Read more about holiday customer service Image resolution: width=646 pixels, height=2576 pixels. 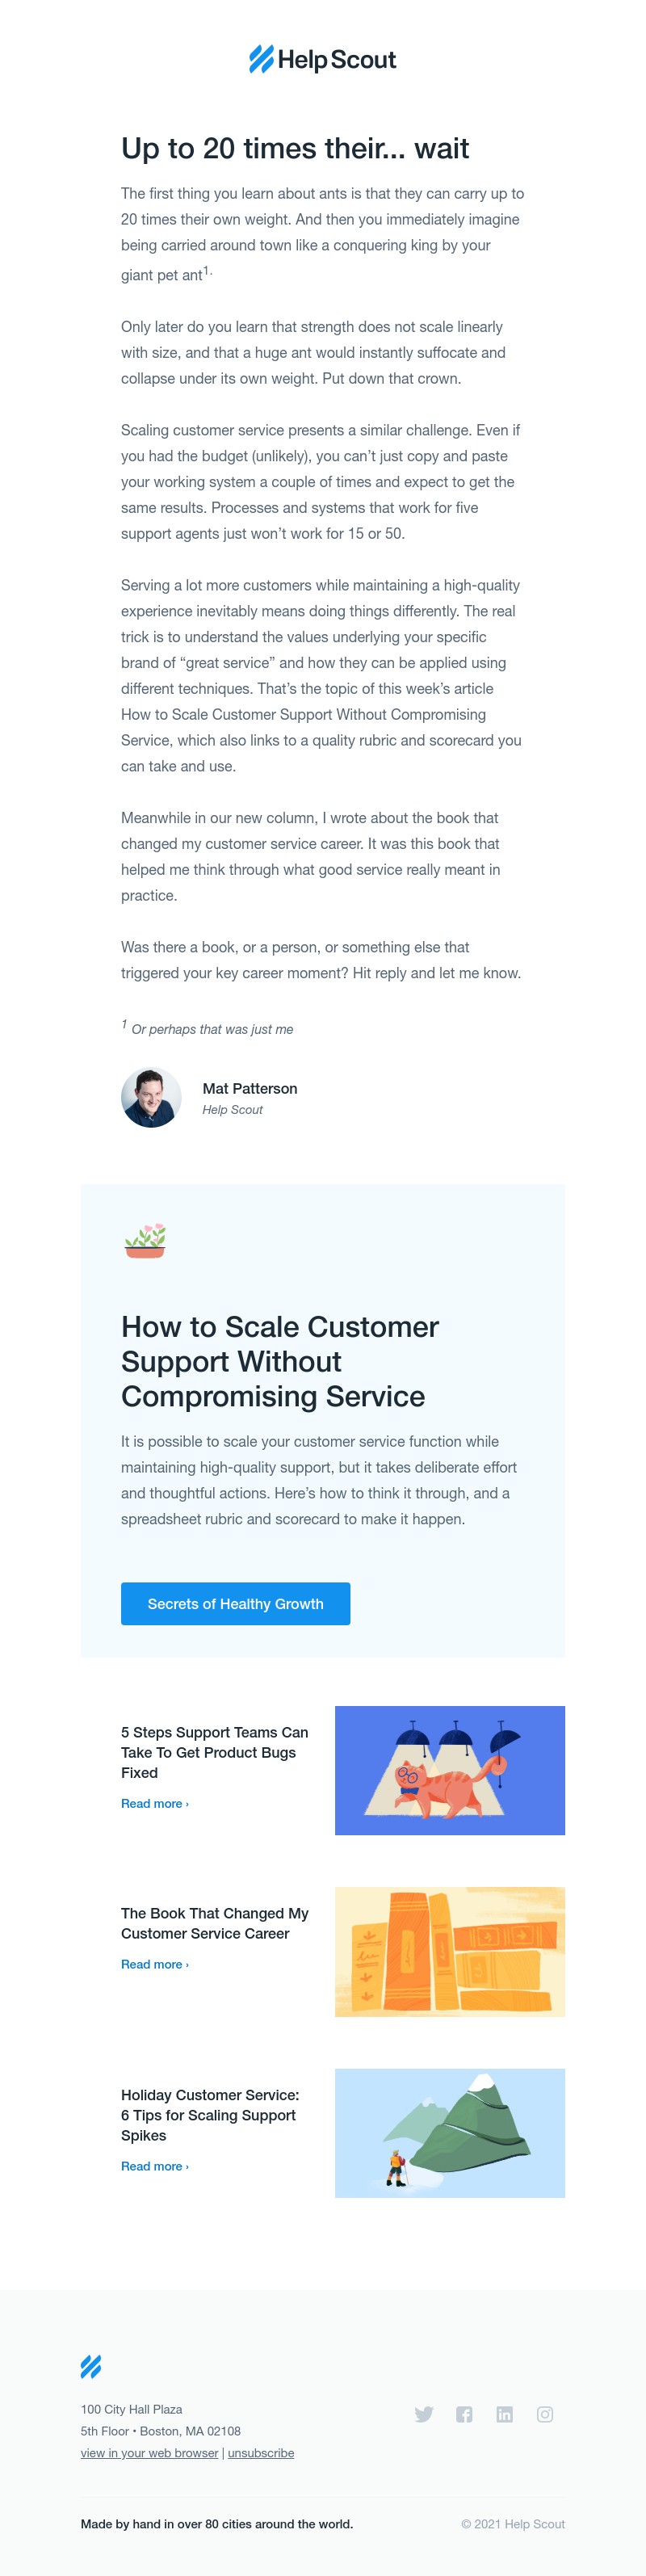click(x=154, y=2166)
